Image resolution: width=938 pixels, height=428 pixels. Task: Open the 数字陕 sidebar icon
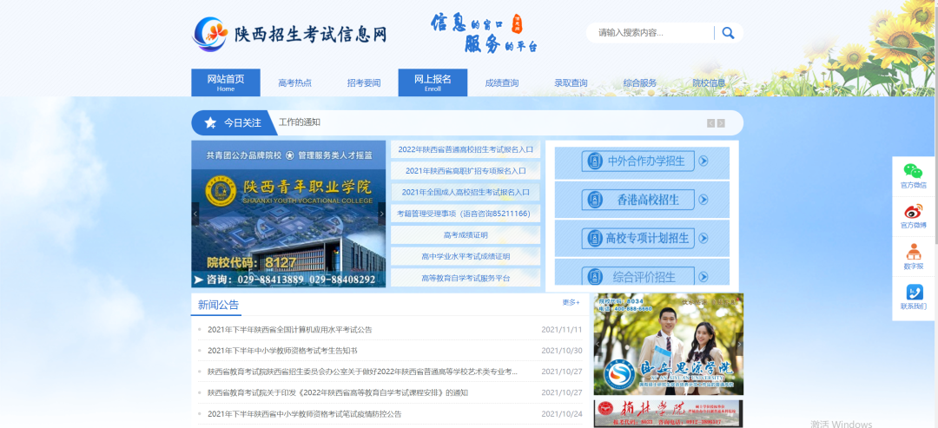pos(913,252)
